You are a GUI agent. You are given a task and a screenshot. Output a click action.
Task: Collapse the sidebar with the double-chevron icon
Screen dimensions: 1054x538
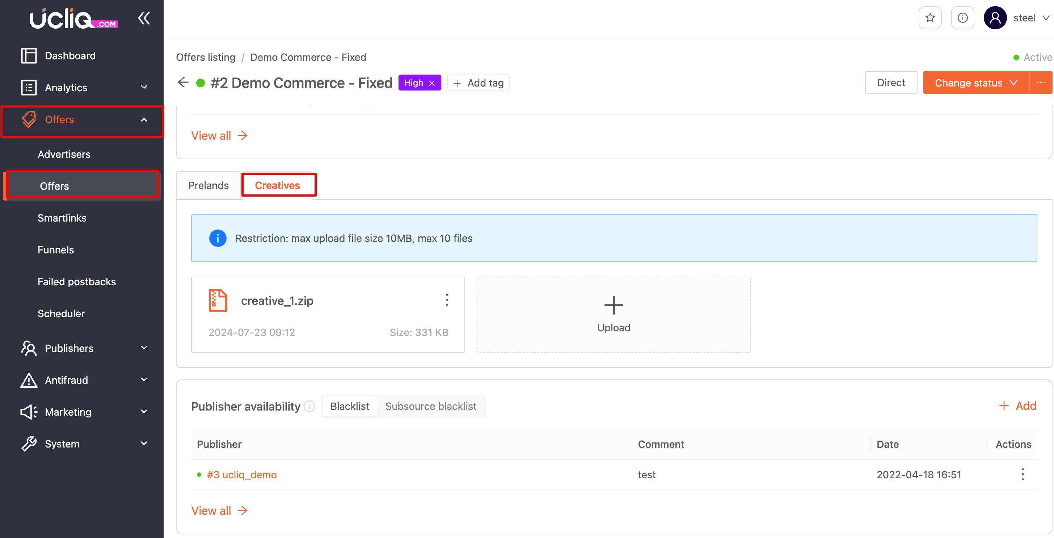[x=144, y=18]
